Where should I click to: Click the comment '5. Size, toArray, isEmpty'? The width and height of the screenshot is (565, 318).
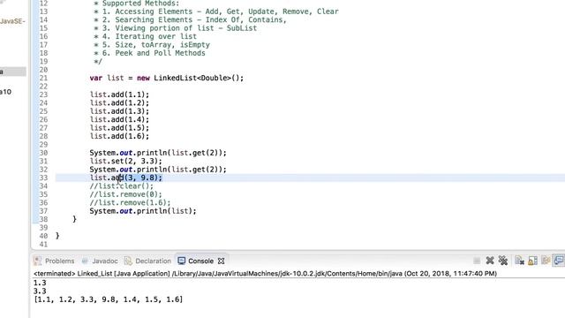tap(152, 45)
